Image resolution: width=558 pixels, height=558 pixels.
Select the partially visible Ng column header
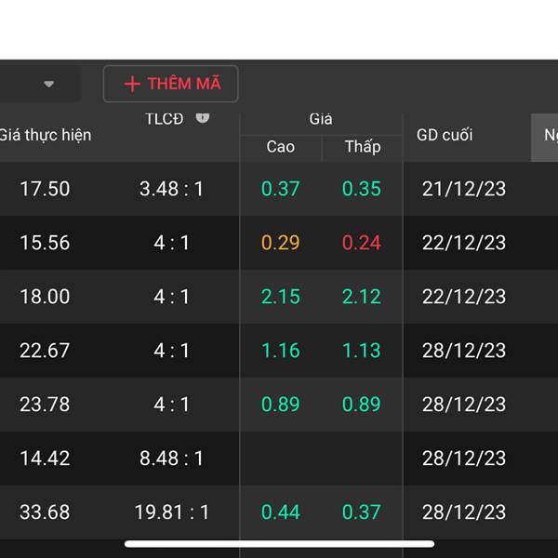(x=544, y=138)
